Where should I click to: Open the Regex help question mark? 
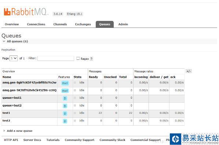coord(91,59)
